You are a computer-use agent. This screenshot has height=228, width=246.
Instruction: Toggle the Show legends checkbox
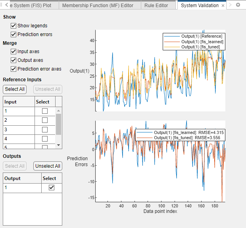[x=13, y=26]
